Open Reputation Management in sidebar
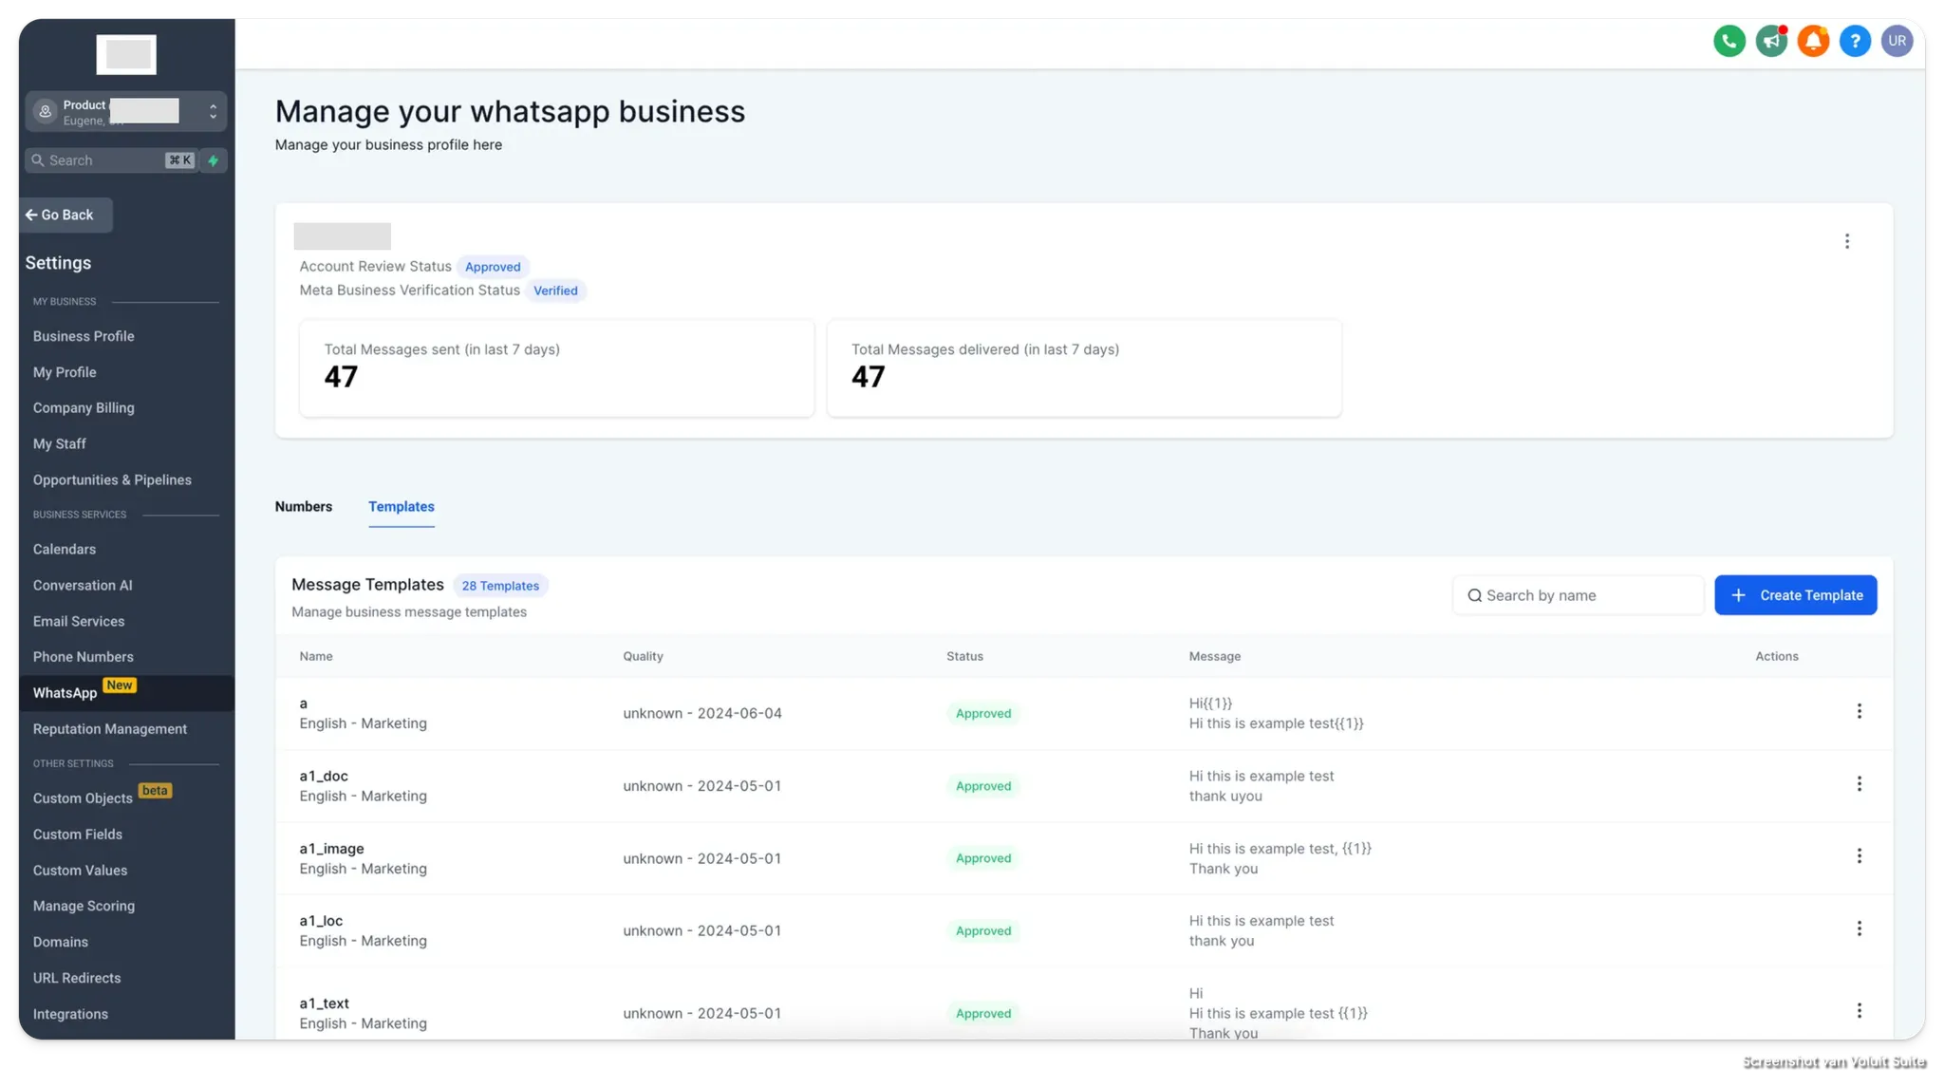The width and height of the screenshot is (1944, 1088). [110, 729]
